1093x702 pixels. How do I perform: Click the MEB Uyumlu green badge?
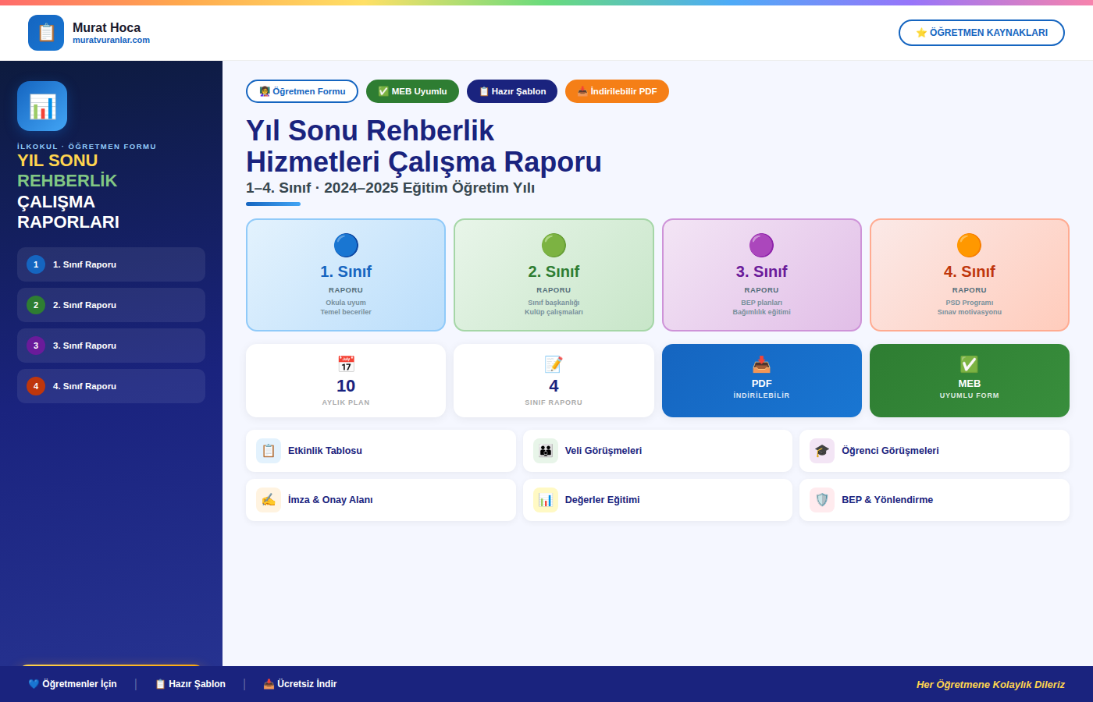coord(412,91)
